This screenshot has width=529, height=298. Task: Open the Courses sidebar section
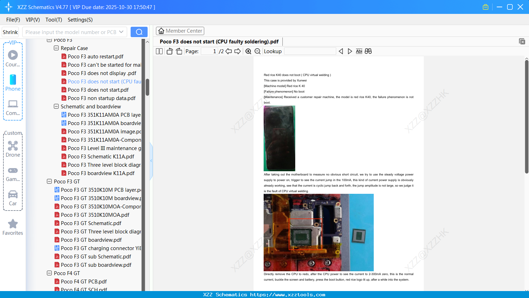13,58
